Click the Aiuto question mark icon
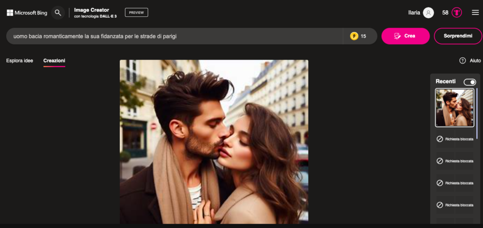Screen dimensions: 483x228 coord(463,61)
